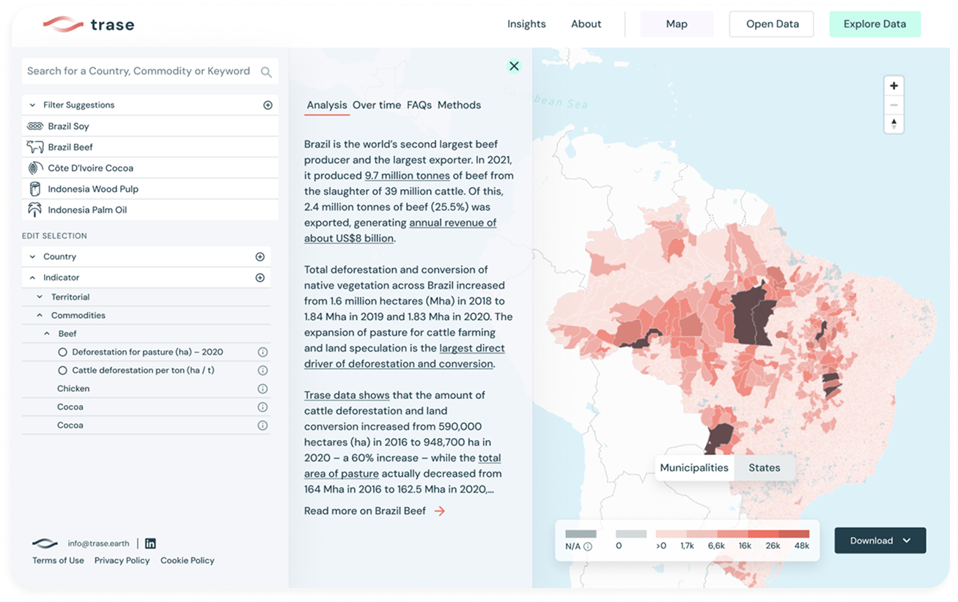Click the Trase logo
Screen dimensions: 958x602
[88, 24]
